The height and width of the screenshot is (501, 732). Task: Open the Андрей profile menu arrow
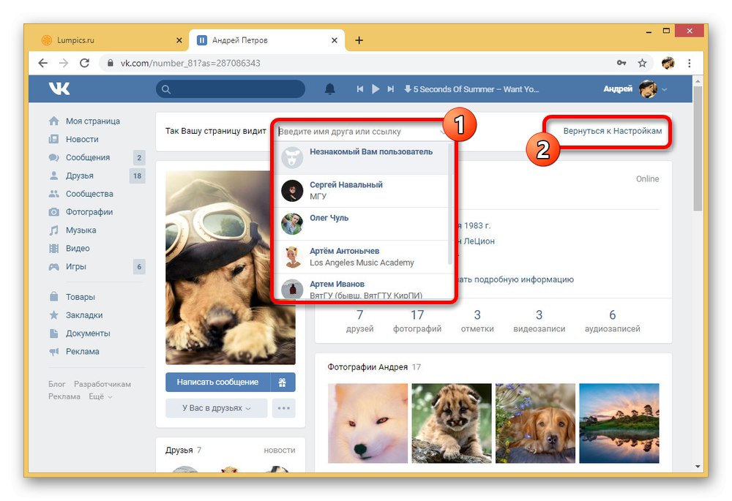point(665,89)
